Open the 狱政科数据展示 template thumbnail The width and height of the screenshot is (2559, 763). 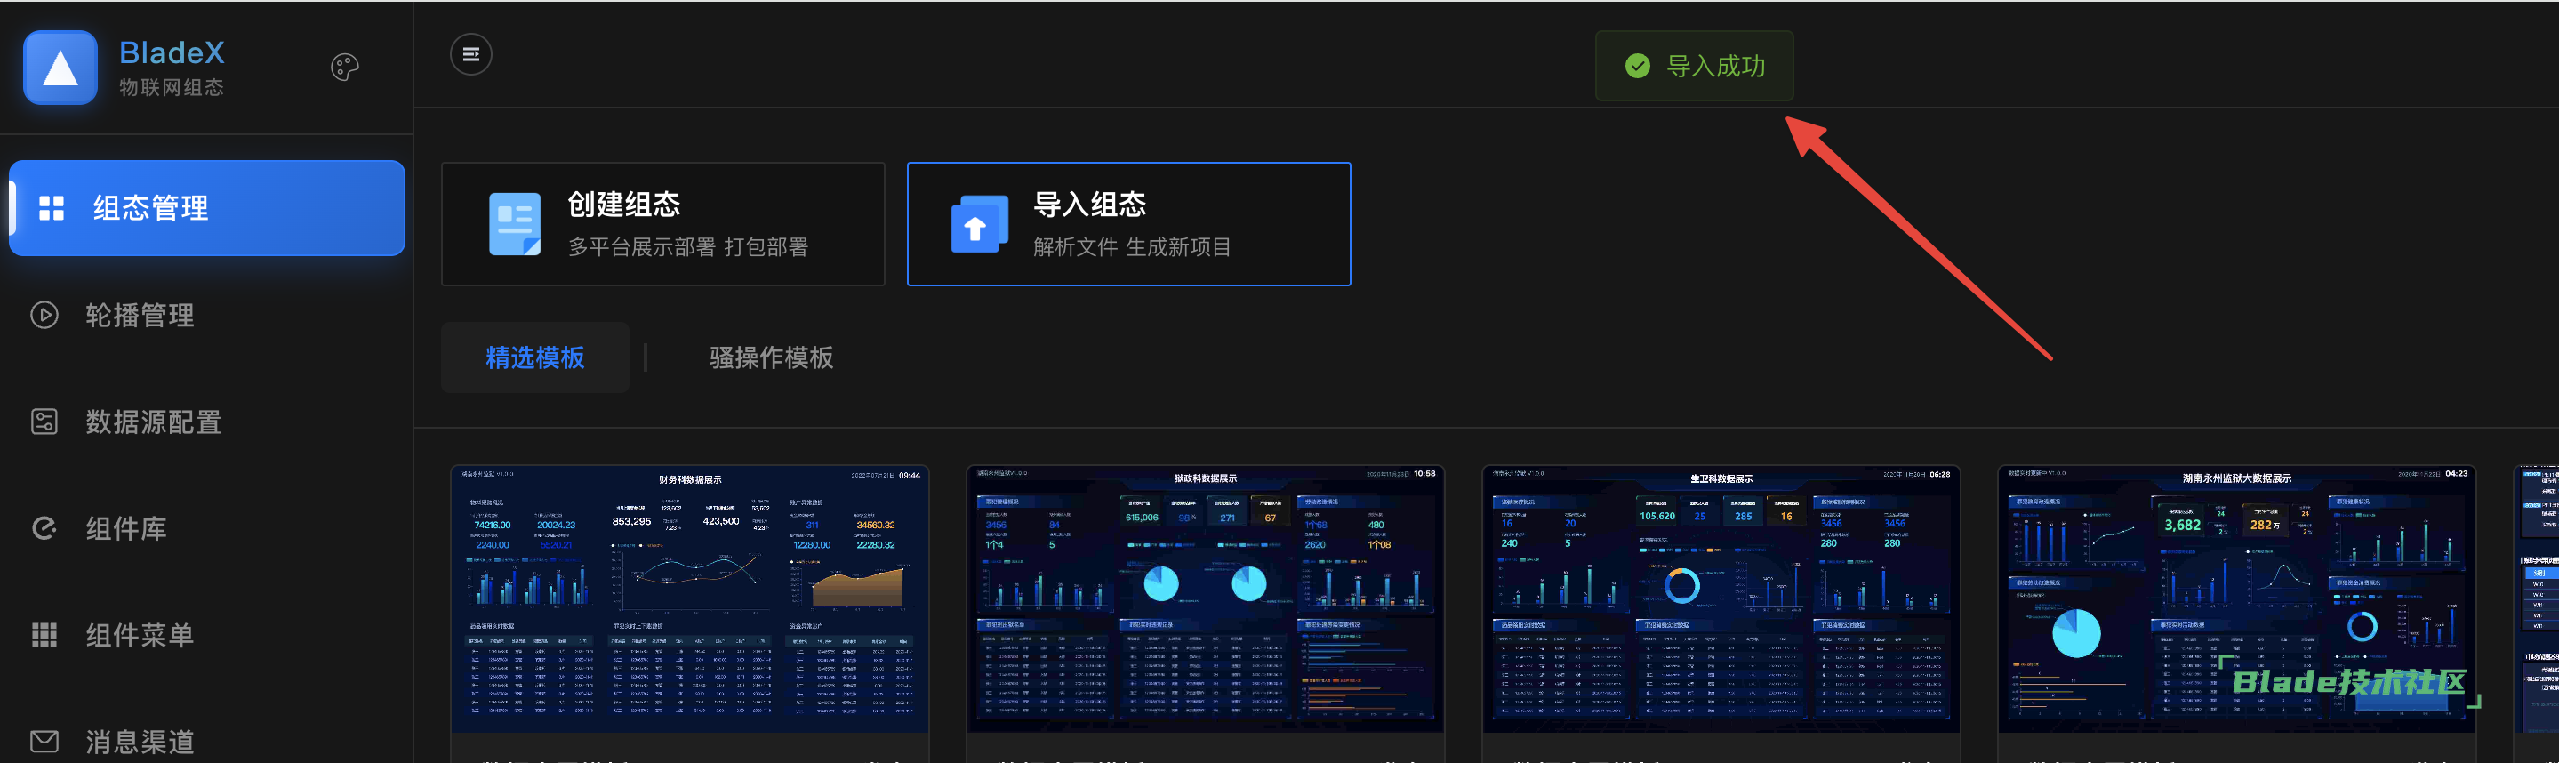click(1205, 599)
